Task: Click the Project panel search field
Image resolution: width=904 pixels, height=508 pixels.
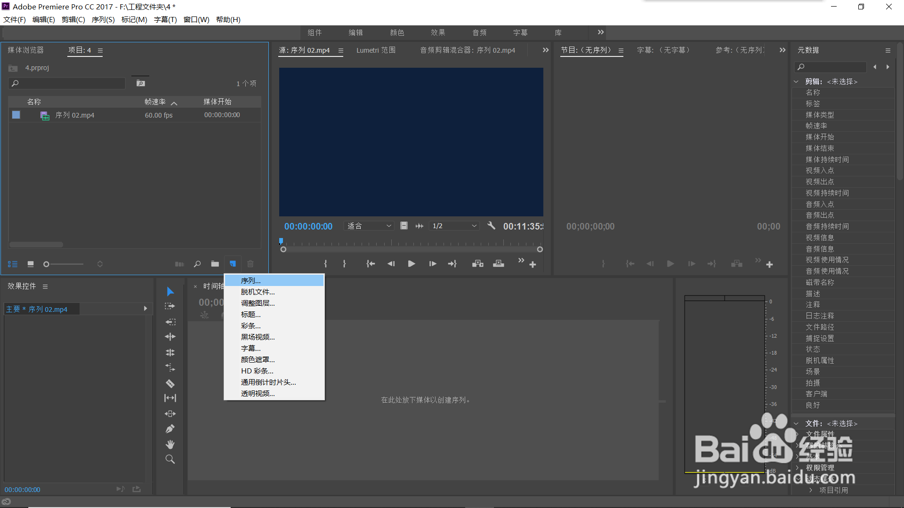Action: tap(67, 83)
